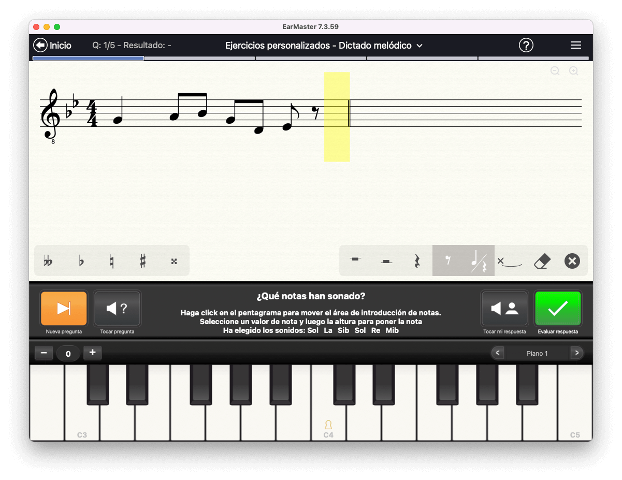Click the zoom in magnifier
The width and height of the screenshot is (622, 480).
click(574, 71)
